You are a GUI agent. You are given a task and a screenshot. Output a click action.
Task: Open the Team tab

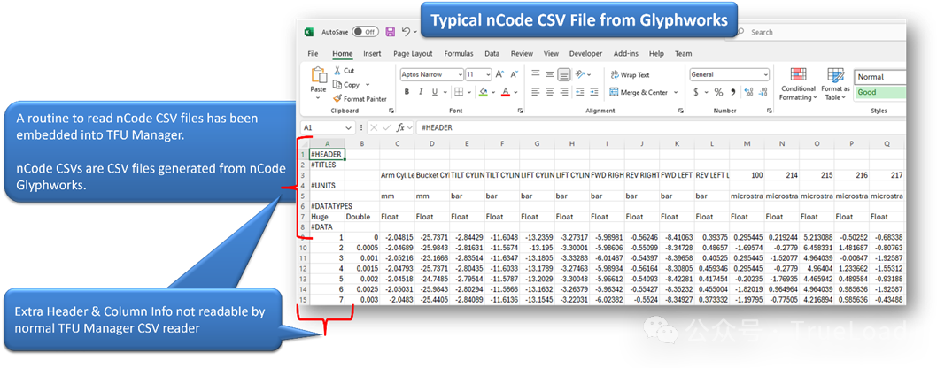point(684,54)
